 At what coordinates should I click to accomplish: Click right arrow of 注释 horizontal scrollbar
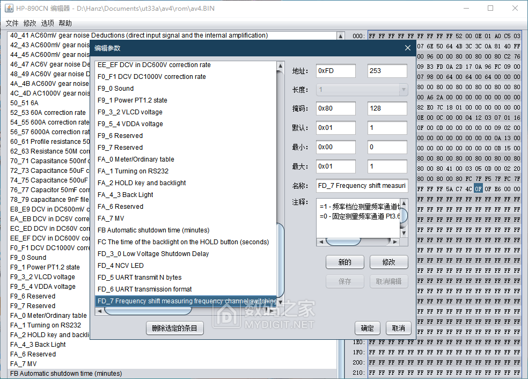pos(396,242)
